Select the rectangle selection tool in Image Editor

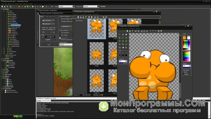point(120,44)
